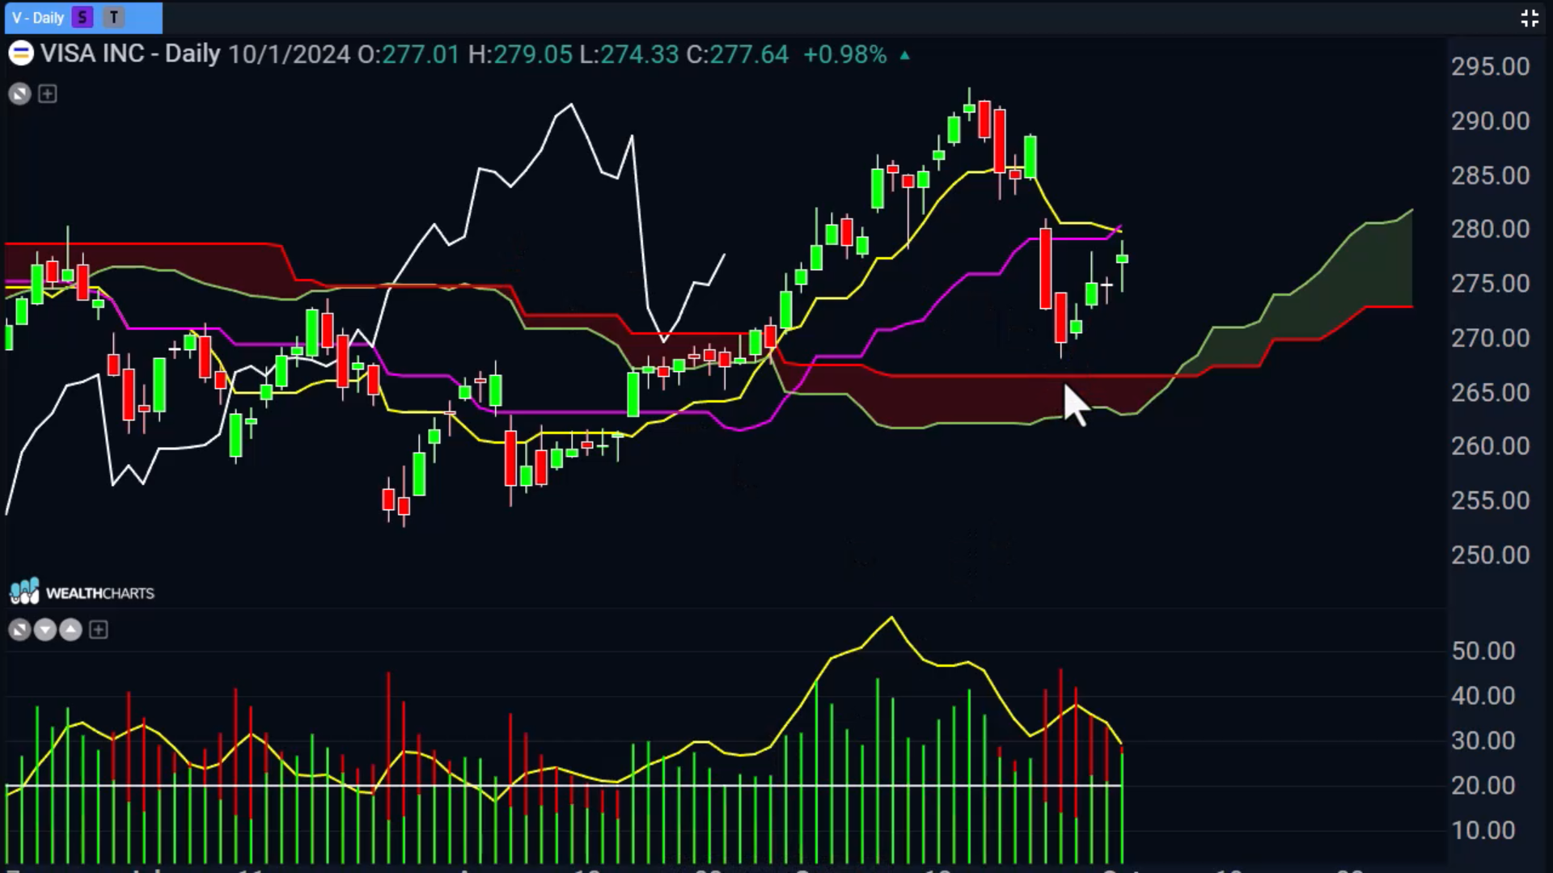The image size is (1553, 873).
Task: Click the 275.00 price axis label
Action: point(1490,284)
